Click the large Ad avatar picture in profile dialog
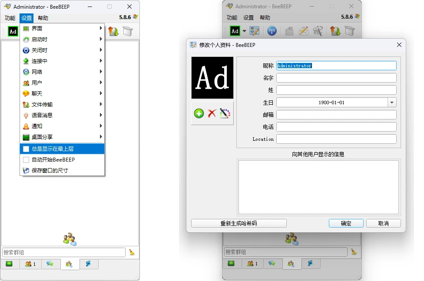The width and height of the screenshot is (424, 281). click(212, 78)
